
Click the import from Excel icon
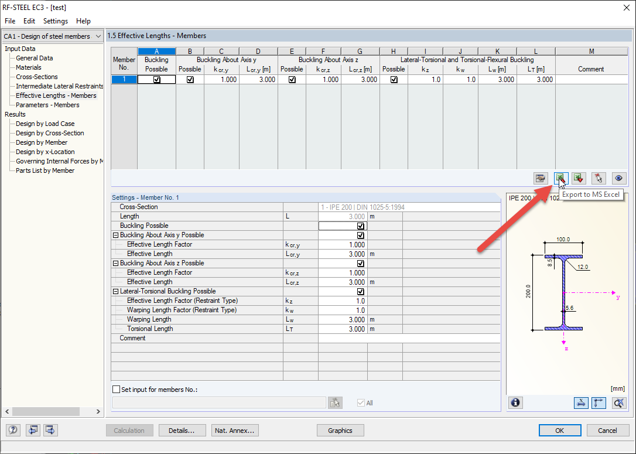(579, 178)
